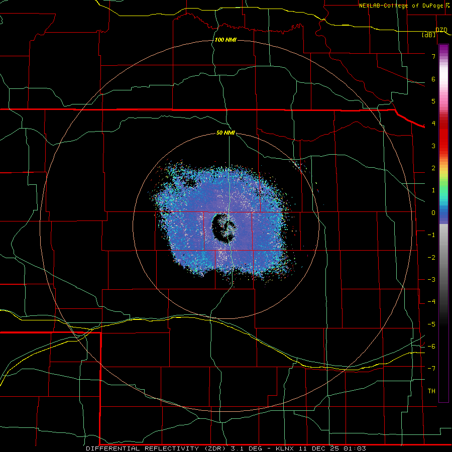The width and height of the screenshot is (452, 452).
Task: Click the 7 dB tick label on the scale
Action: tap(433, 56)
